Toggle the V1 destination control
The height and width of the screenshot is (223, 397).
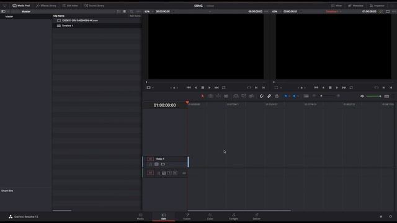[150, 159]
